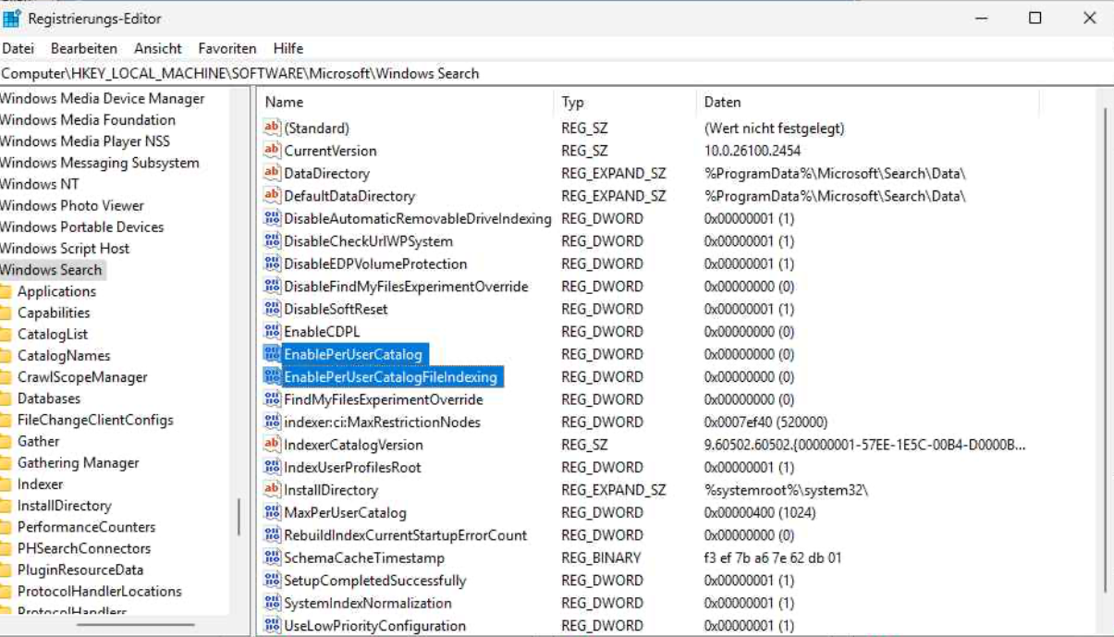Select the indexer:ci:MaxRestrictionNodes value name
Viewport: 1114px width, 637px height.
click(382, 423)
